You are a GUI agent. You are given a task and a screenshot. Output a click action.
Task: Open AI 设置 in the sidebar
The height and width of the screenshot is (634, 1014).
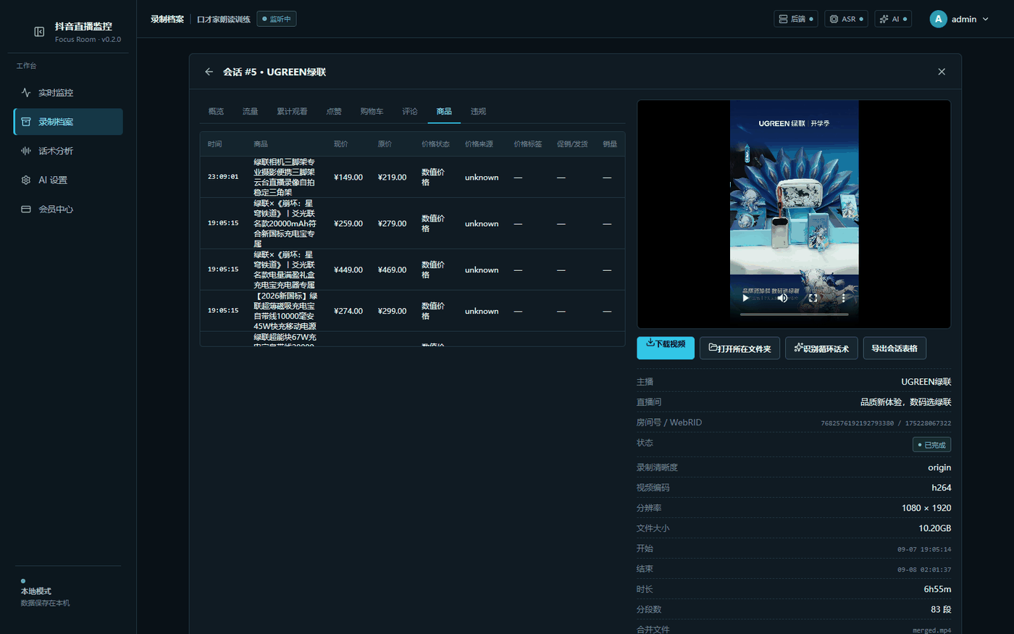(x=68, y=180)
